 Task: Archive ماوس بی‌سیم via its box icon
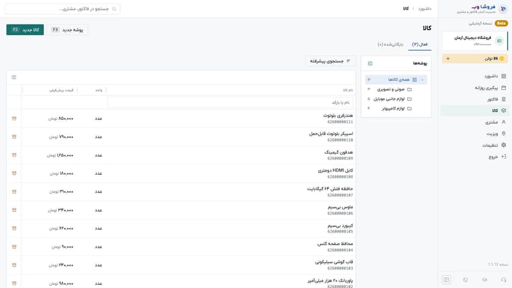(x=14, y=210)
